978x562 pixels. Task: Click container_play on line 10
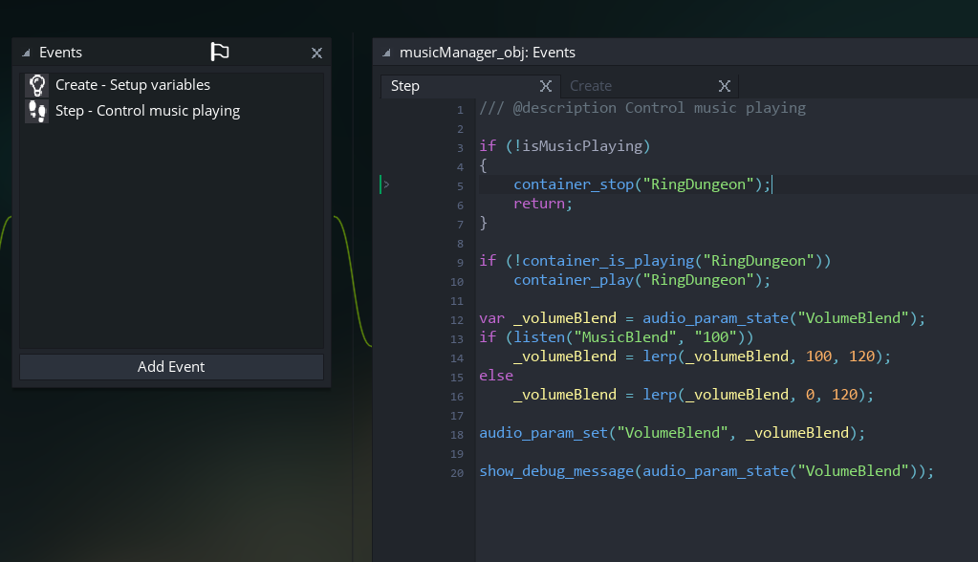tap(574, 280)
